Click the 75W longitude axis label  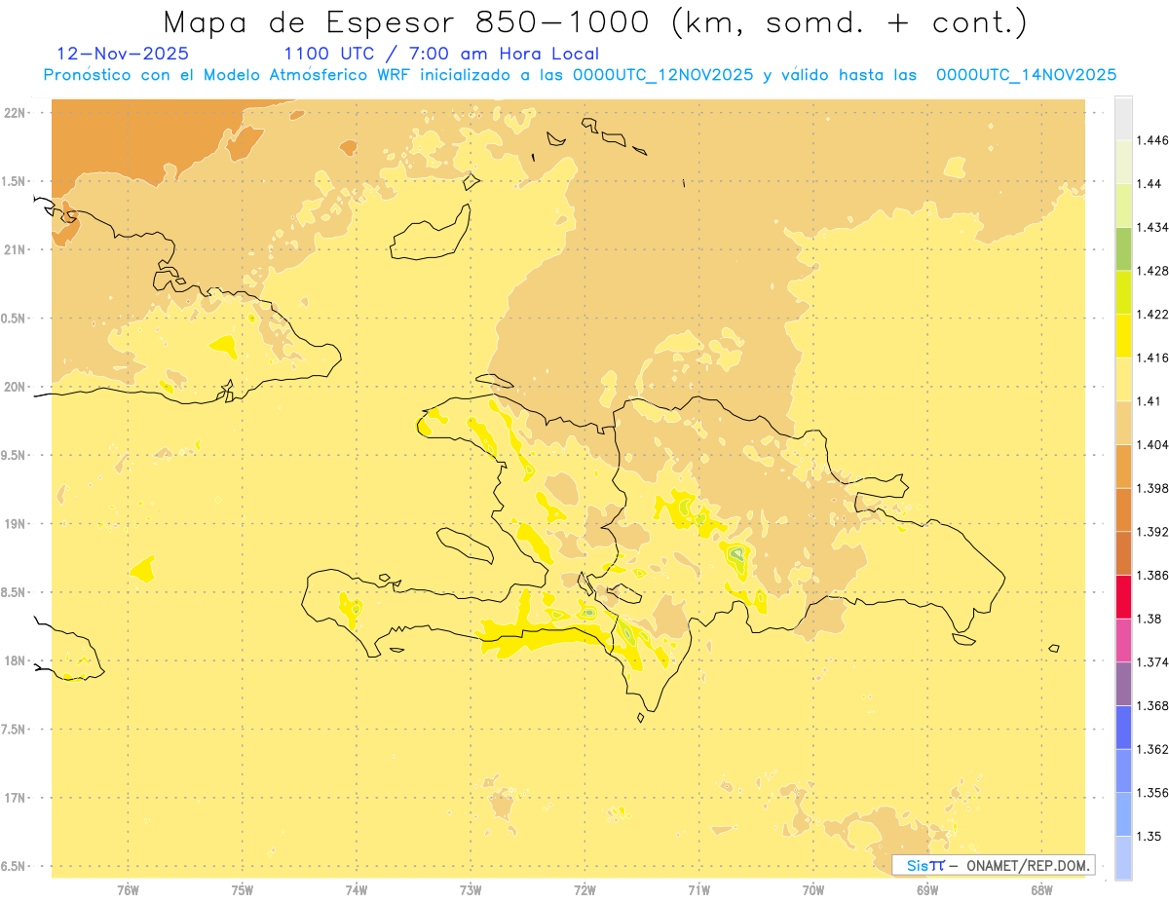[x=243, y=890]
